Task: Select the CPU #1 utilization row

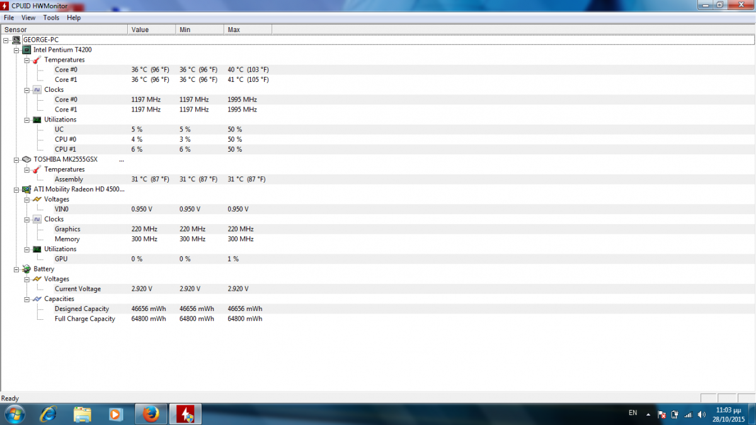Action: pyautogui.click(x=378, y=149)
